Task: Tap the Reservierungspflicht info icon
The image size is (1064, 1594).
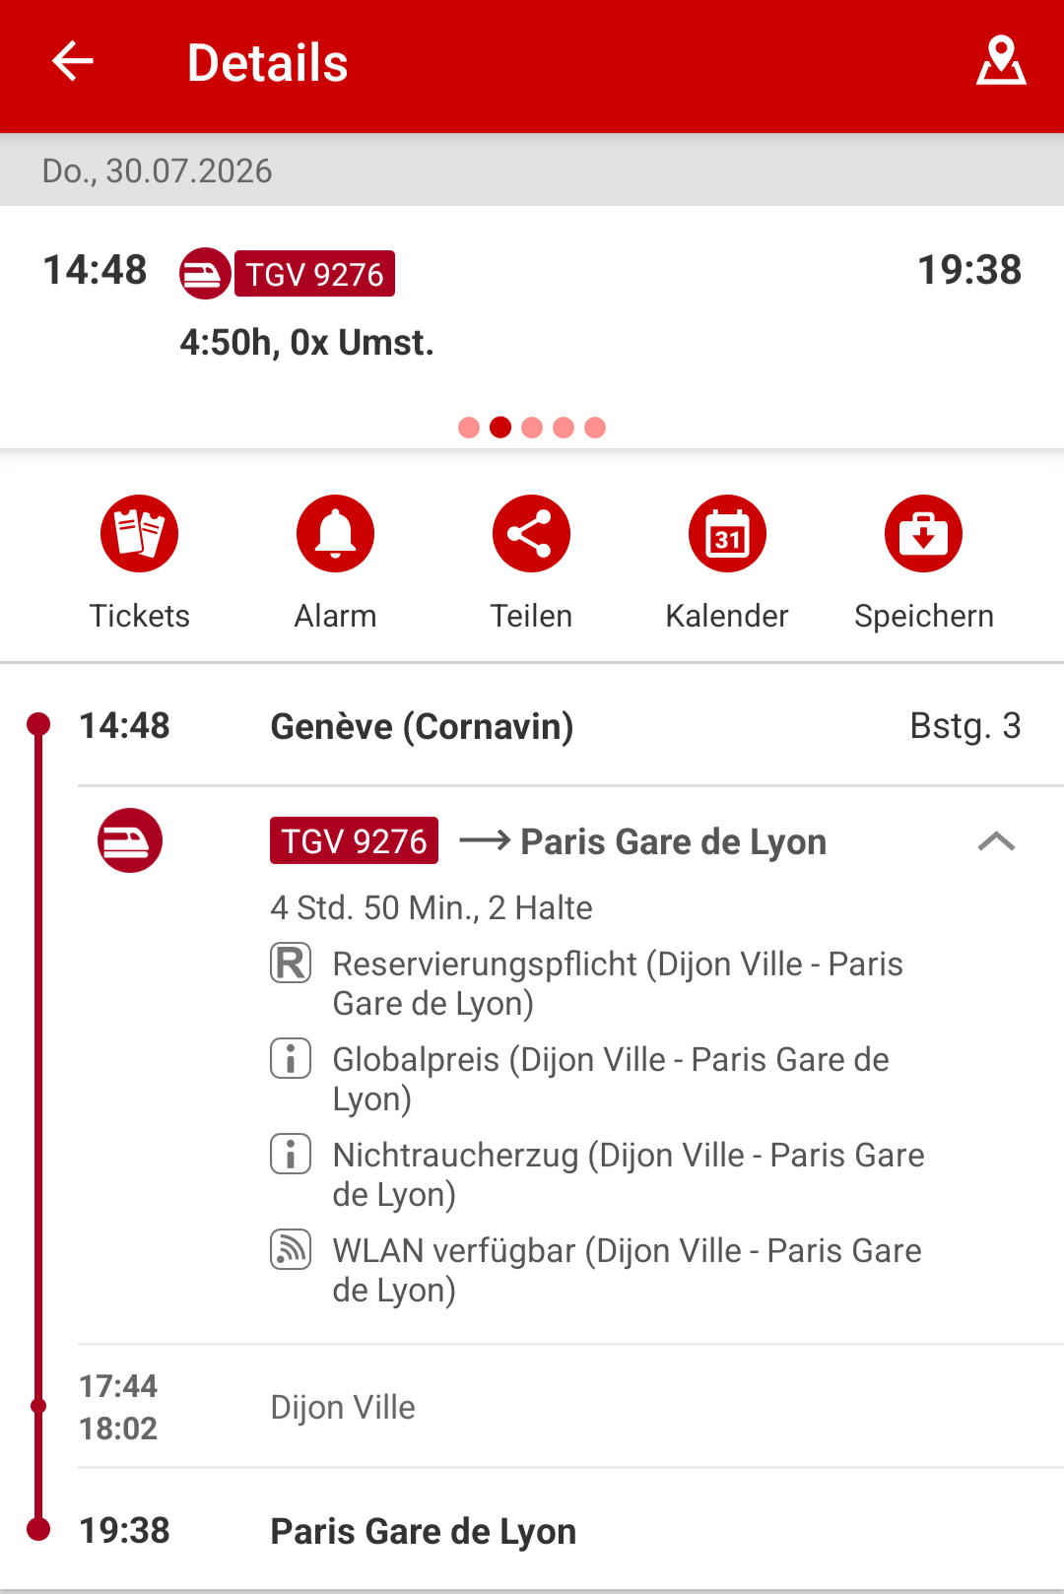Action: click(x=291, y=963)
